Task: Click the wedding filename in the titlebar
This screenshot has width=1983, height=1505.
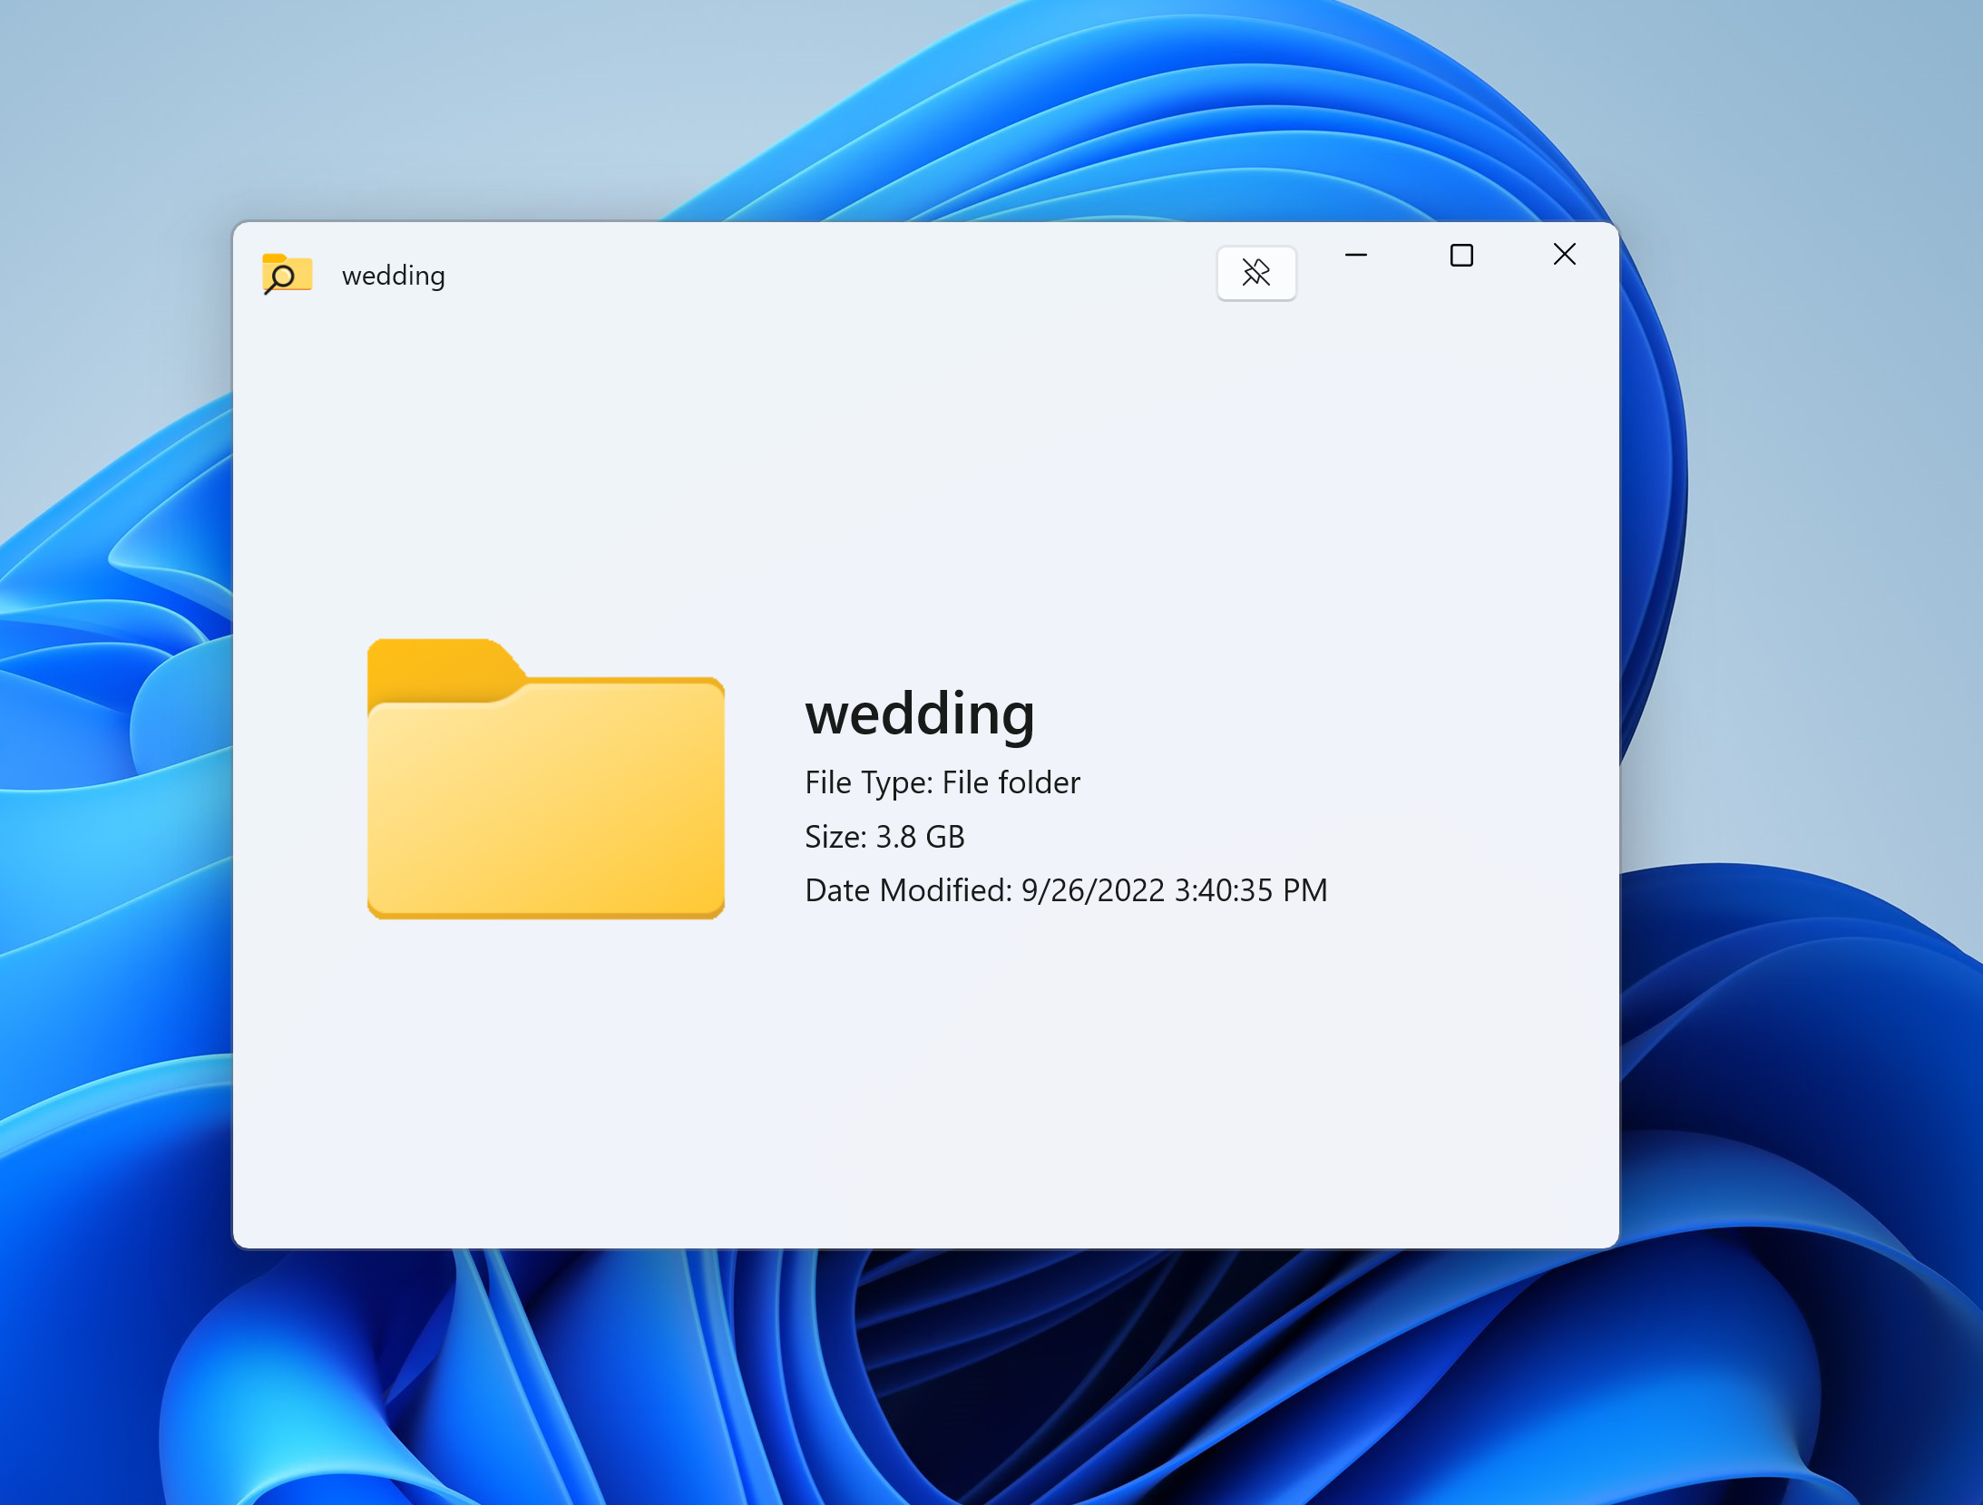Action: coord(392,275)
